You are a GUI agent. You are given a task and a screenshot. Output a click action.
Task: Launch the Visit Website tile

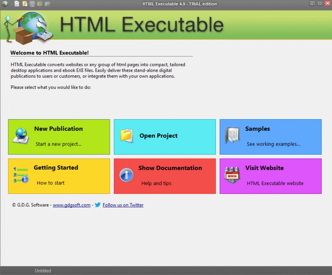click(271, 176)
